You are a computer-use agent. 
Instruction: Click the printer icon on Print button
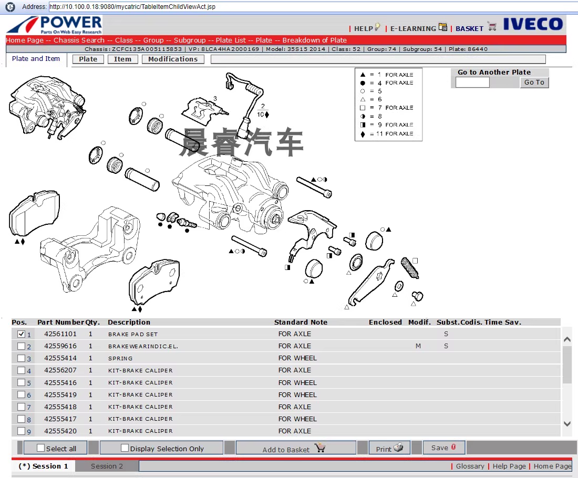point(398,448)
